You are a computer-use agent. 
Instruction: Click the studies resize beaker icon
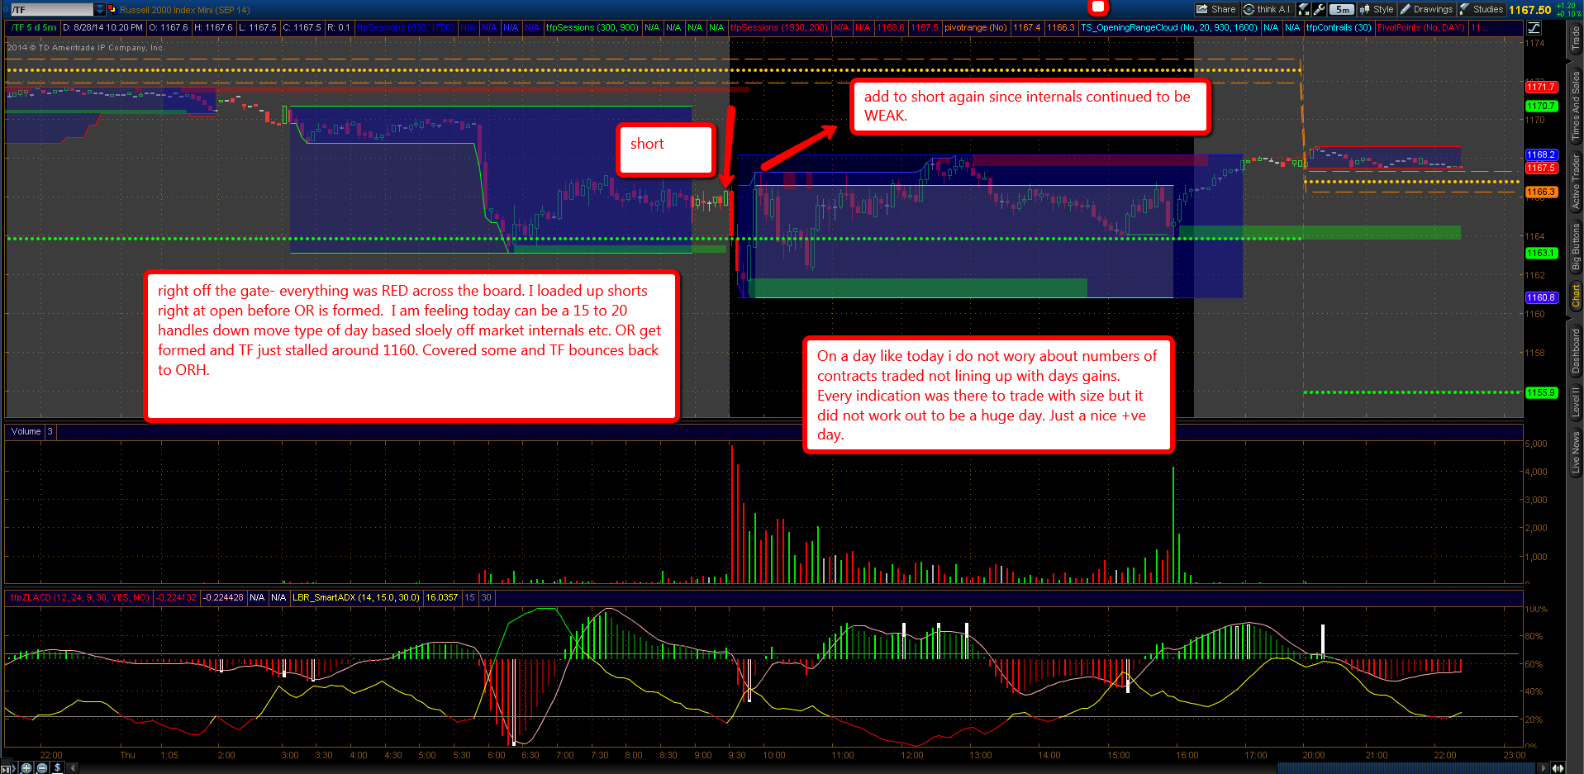tap(1304, 9)
